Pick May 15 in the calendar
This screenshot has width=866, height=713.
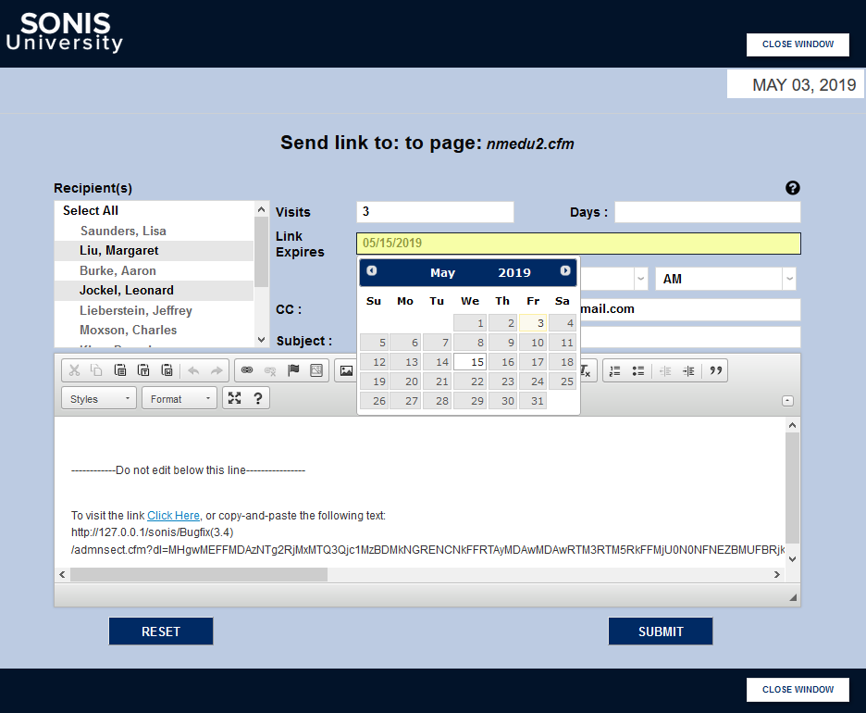[x=470, y=362]
